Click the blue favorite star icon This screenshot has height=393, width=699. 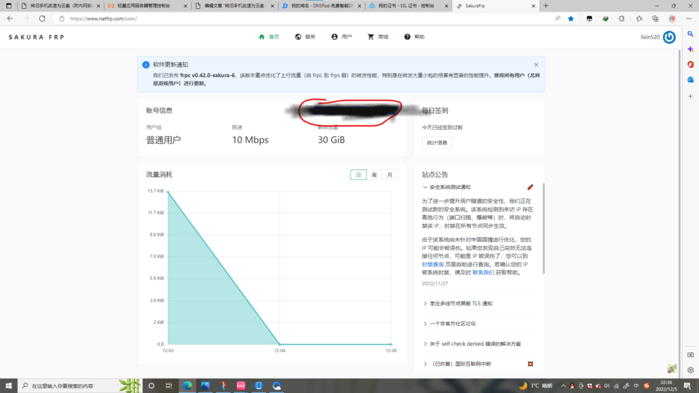click(x=571, y=18)
